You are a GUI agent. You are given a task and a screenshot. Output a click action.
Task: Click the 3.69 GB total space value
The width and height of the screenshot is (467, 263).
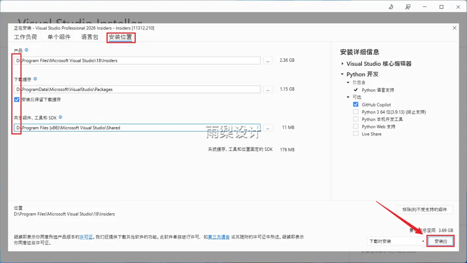pyautogui.click(x=445, y=230)
